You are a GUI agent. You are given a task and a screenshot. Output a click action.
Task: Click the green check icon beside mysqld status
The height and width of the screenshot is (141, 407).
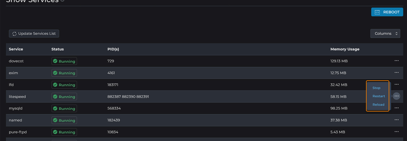(x=55, y=109)
